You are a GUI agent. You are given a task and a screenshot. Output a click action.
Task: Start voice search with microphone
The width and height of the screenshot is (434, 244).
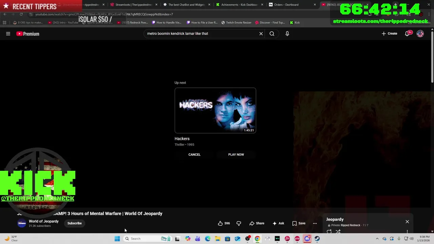(287, 34)
